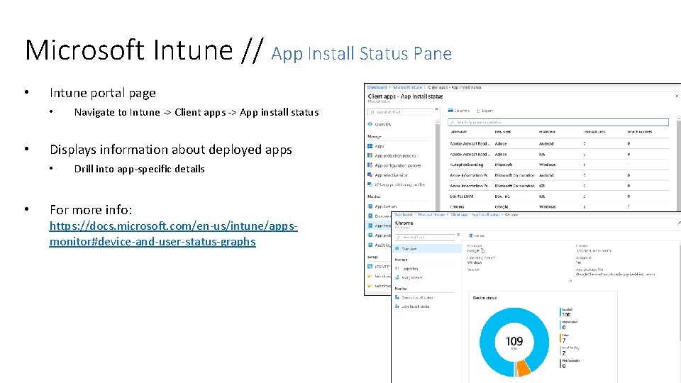Sort by User Failures column header
Screen dimensions: 681x383
pyautogui.click(x=594, y=132)
